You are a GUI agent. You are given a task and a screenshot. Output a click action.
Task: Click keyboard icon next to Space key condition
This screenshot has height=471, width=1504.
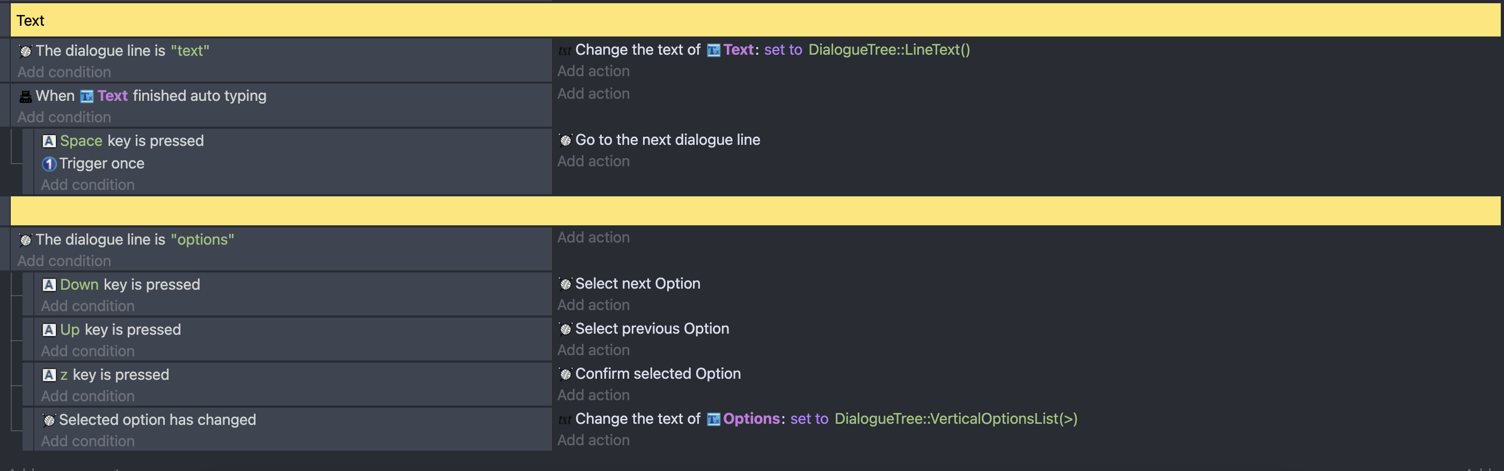click(49, 141)
